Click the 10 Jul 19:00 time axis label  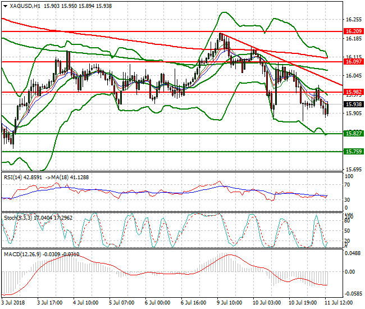(303, 303)
